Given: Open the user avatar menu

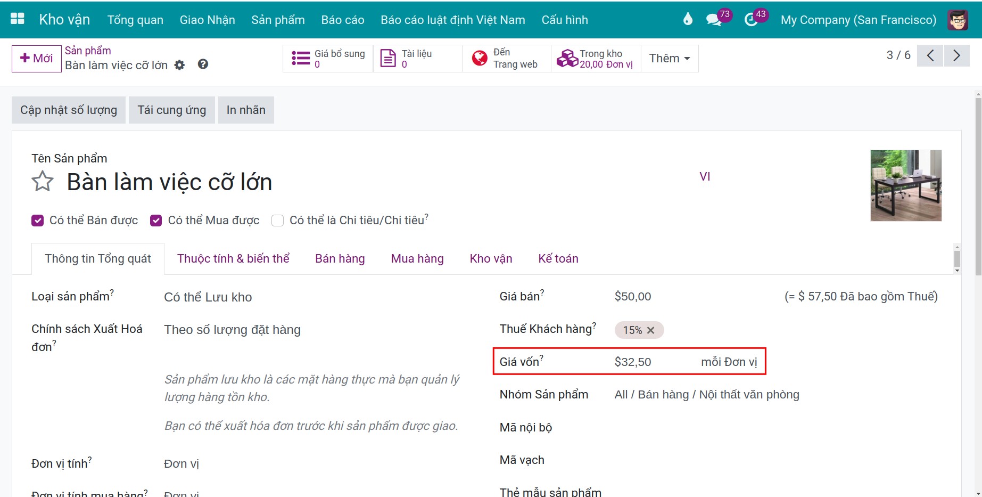Looking at the screenshot, I should pyautogui.click(x=958, y=20).
